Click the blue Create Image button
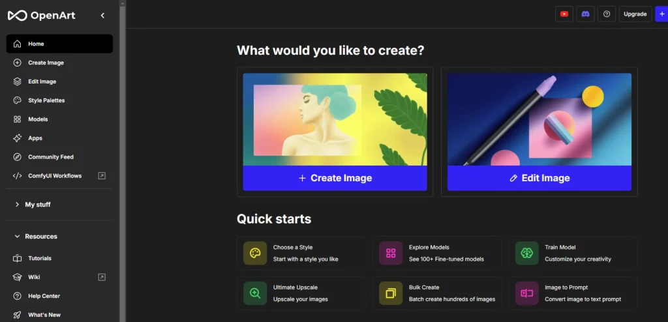 tap(335, 178)
